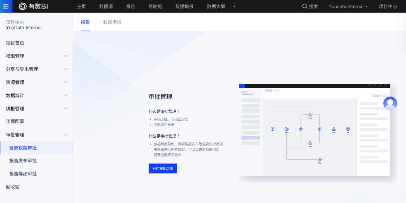406x203 pixels.
Task: Click the search magnifier icon
Action: [x=305, y=7]
